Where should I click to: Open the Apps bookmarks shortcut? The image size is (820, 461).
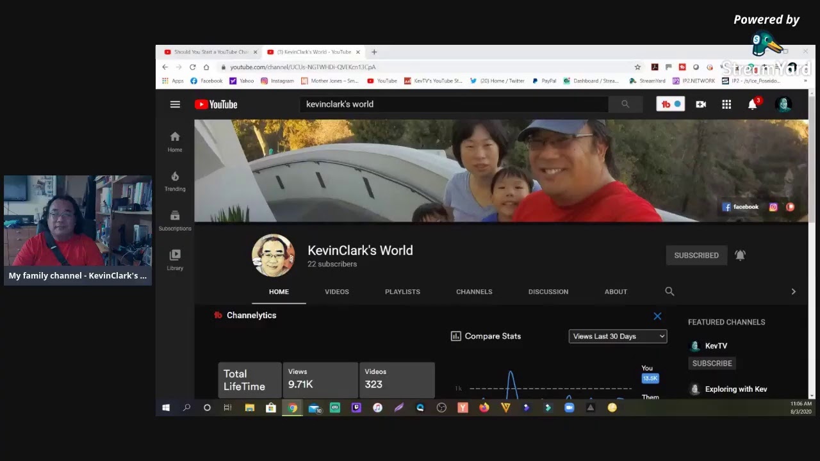tap(173, 81)
